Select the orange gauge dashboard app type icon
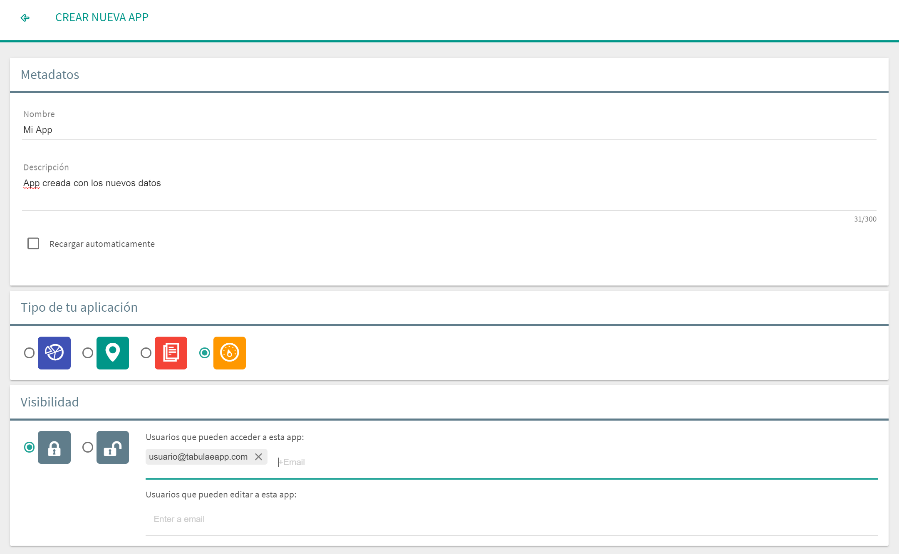 coord(229,353)
